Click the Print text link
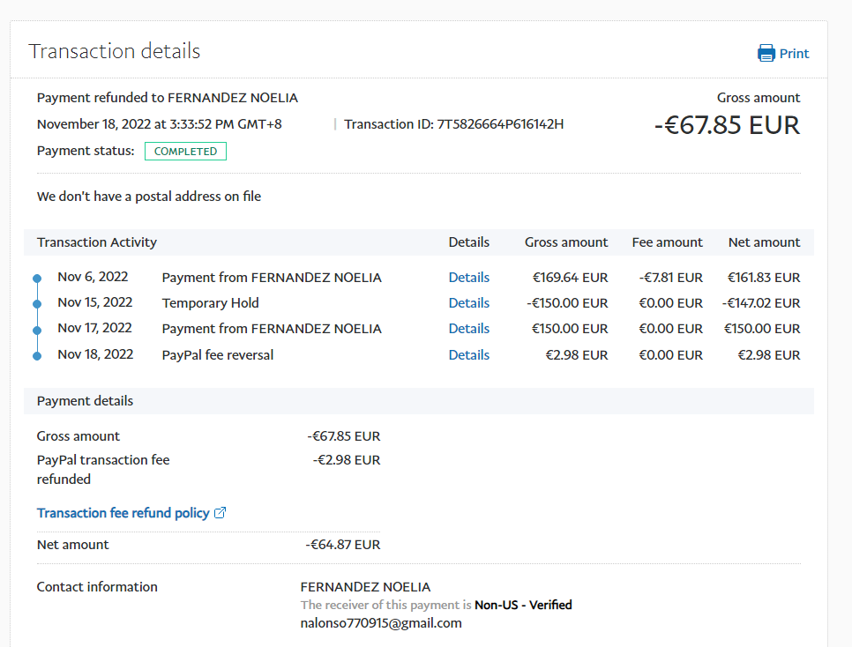This screenshot has height=647, width=852. pyautogui.click(x=794, y=54)
